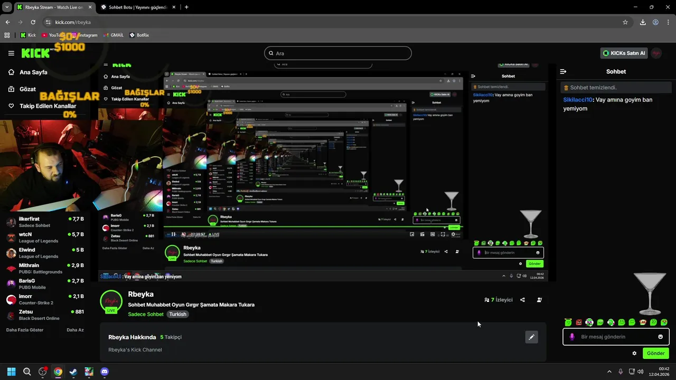Open the emoji picker smiley in the message box
676x380 pixels.
[660, 337]
